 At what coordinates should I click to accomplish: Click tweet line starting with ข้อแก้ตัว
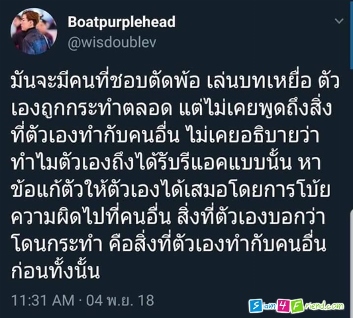coord(171,189)
